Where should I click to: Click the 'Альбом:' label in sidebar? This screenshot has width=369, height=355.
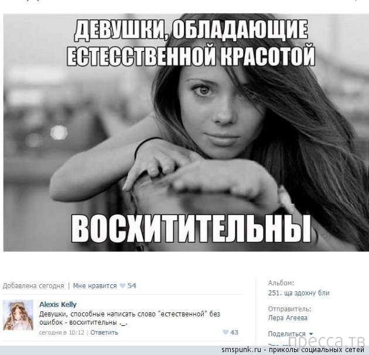[281, 283]
